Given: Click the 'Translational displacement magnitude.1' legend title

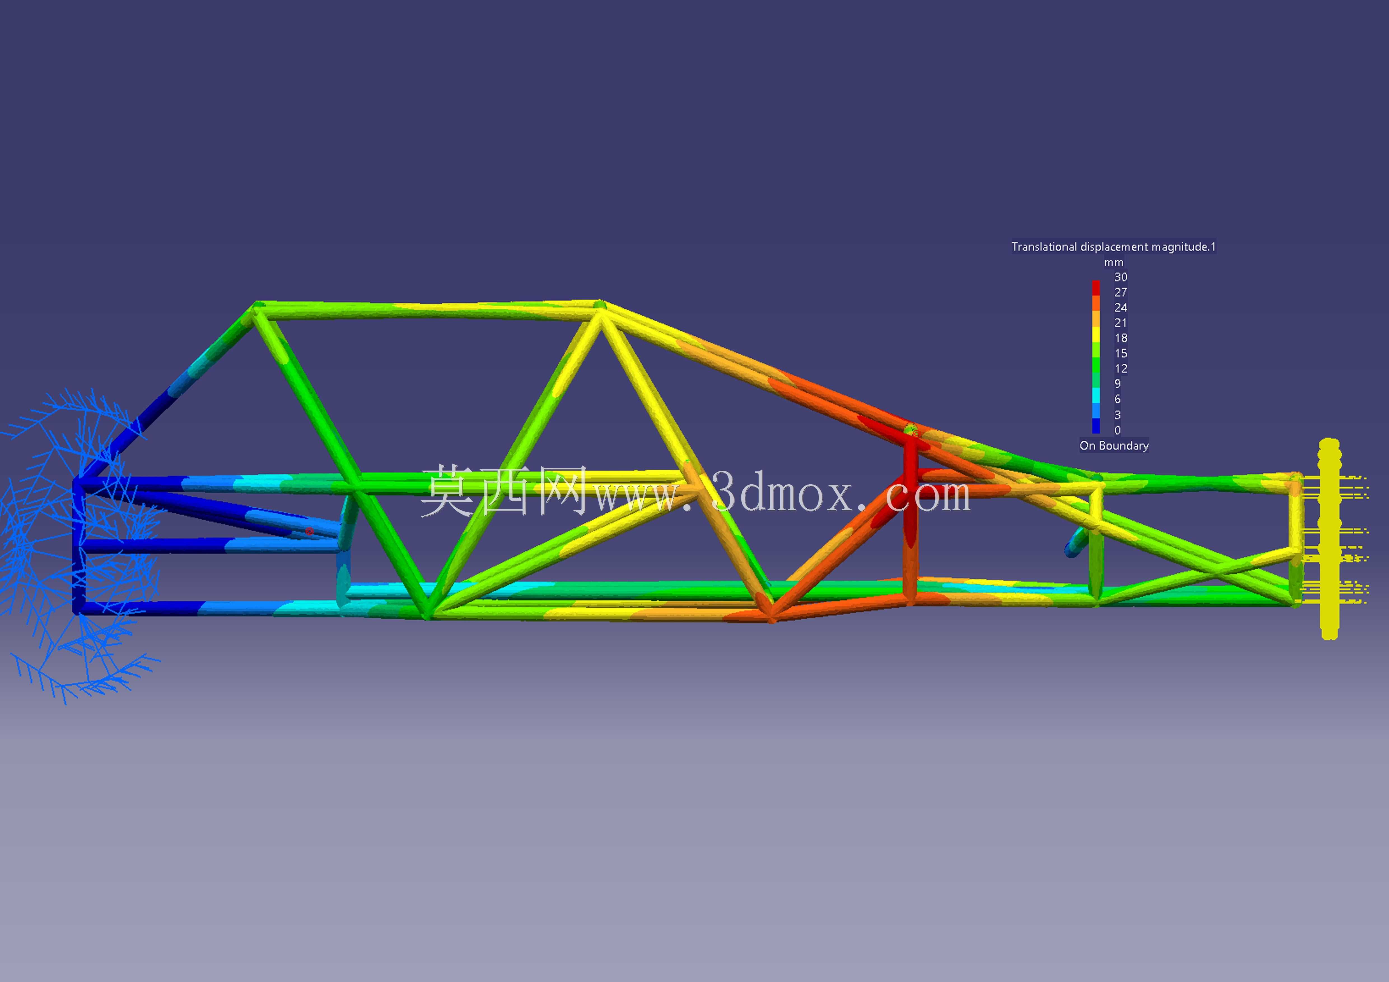Looking at the screenshot, I should pos(1113,247).
